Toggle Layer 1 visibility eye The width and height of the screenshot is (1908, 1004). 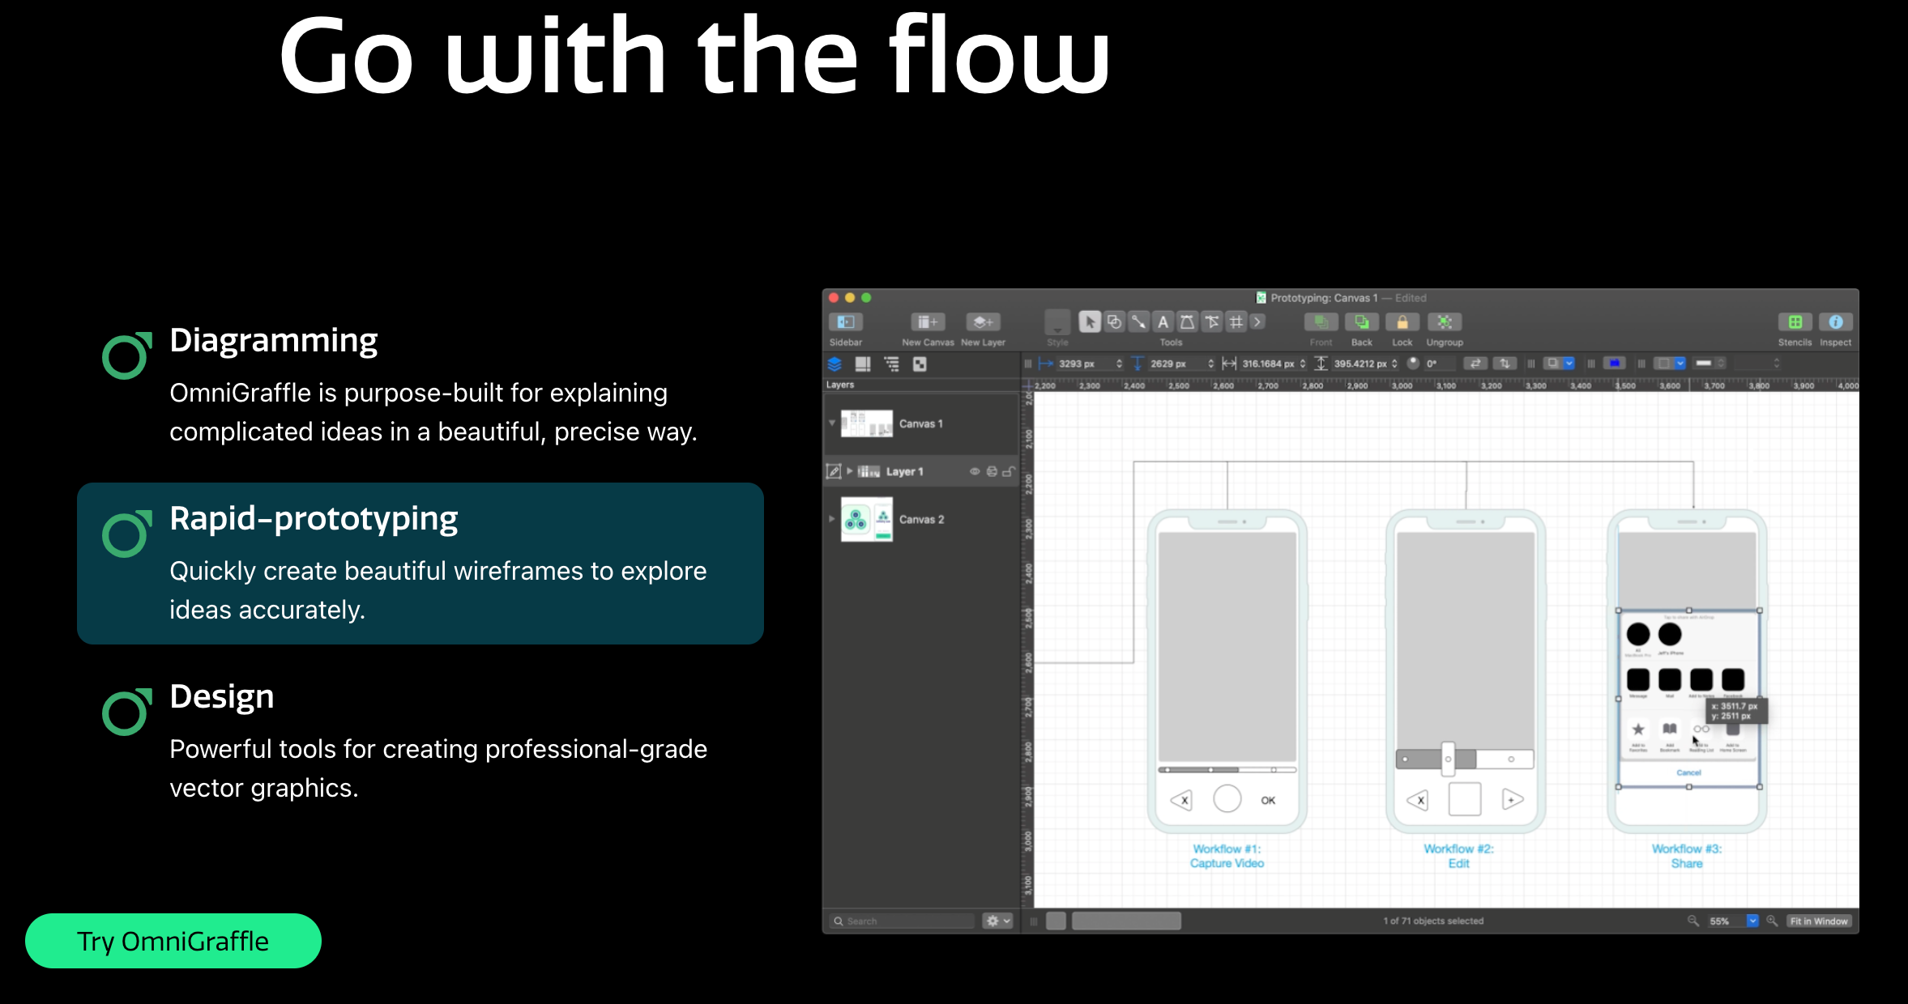click(975, 471)
